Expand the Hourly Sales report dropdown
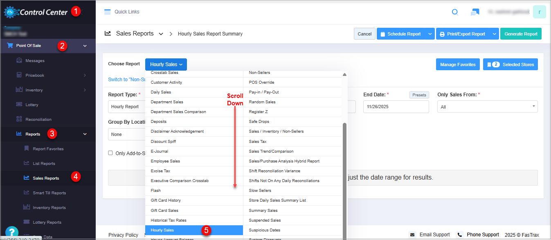 (166, 64)
